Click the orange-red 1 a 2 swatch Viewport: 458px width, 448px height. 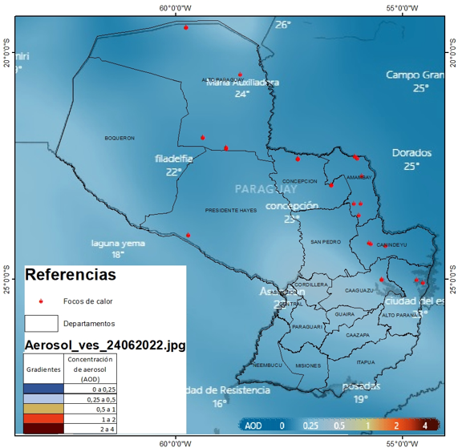(x=43, y=418)
